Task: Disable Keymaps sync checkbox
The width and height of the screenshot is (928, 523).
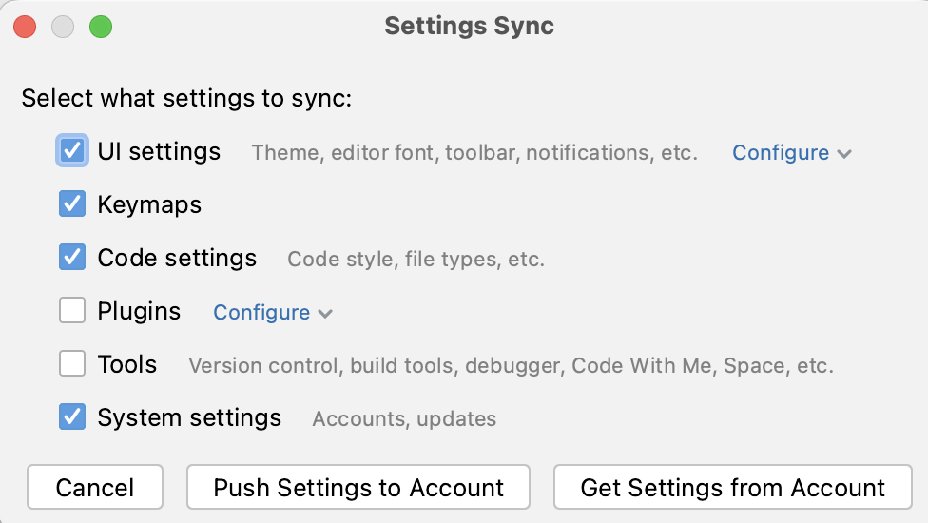Action: tap(72, 203)
